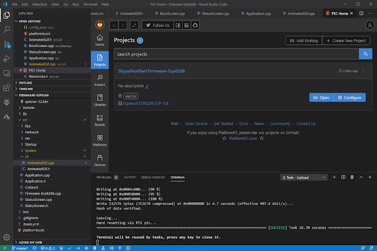Collapse the Open Editors section

(52, 21)
